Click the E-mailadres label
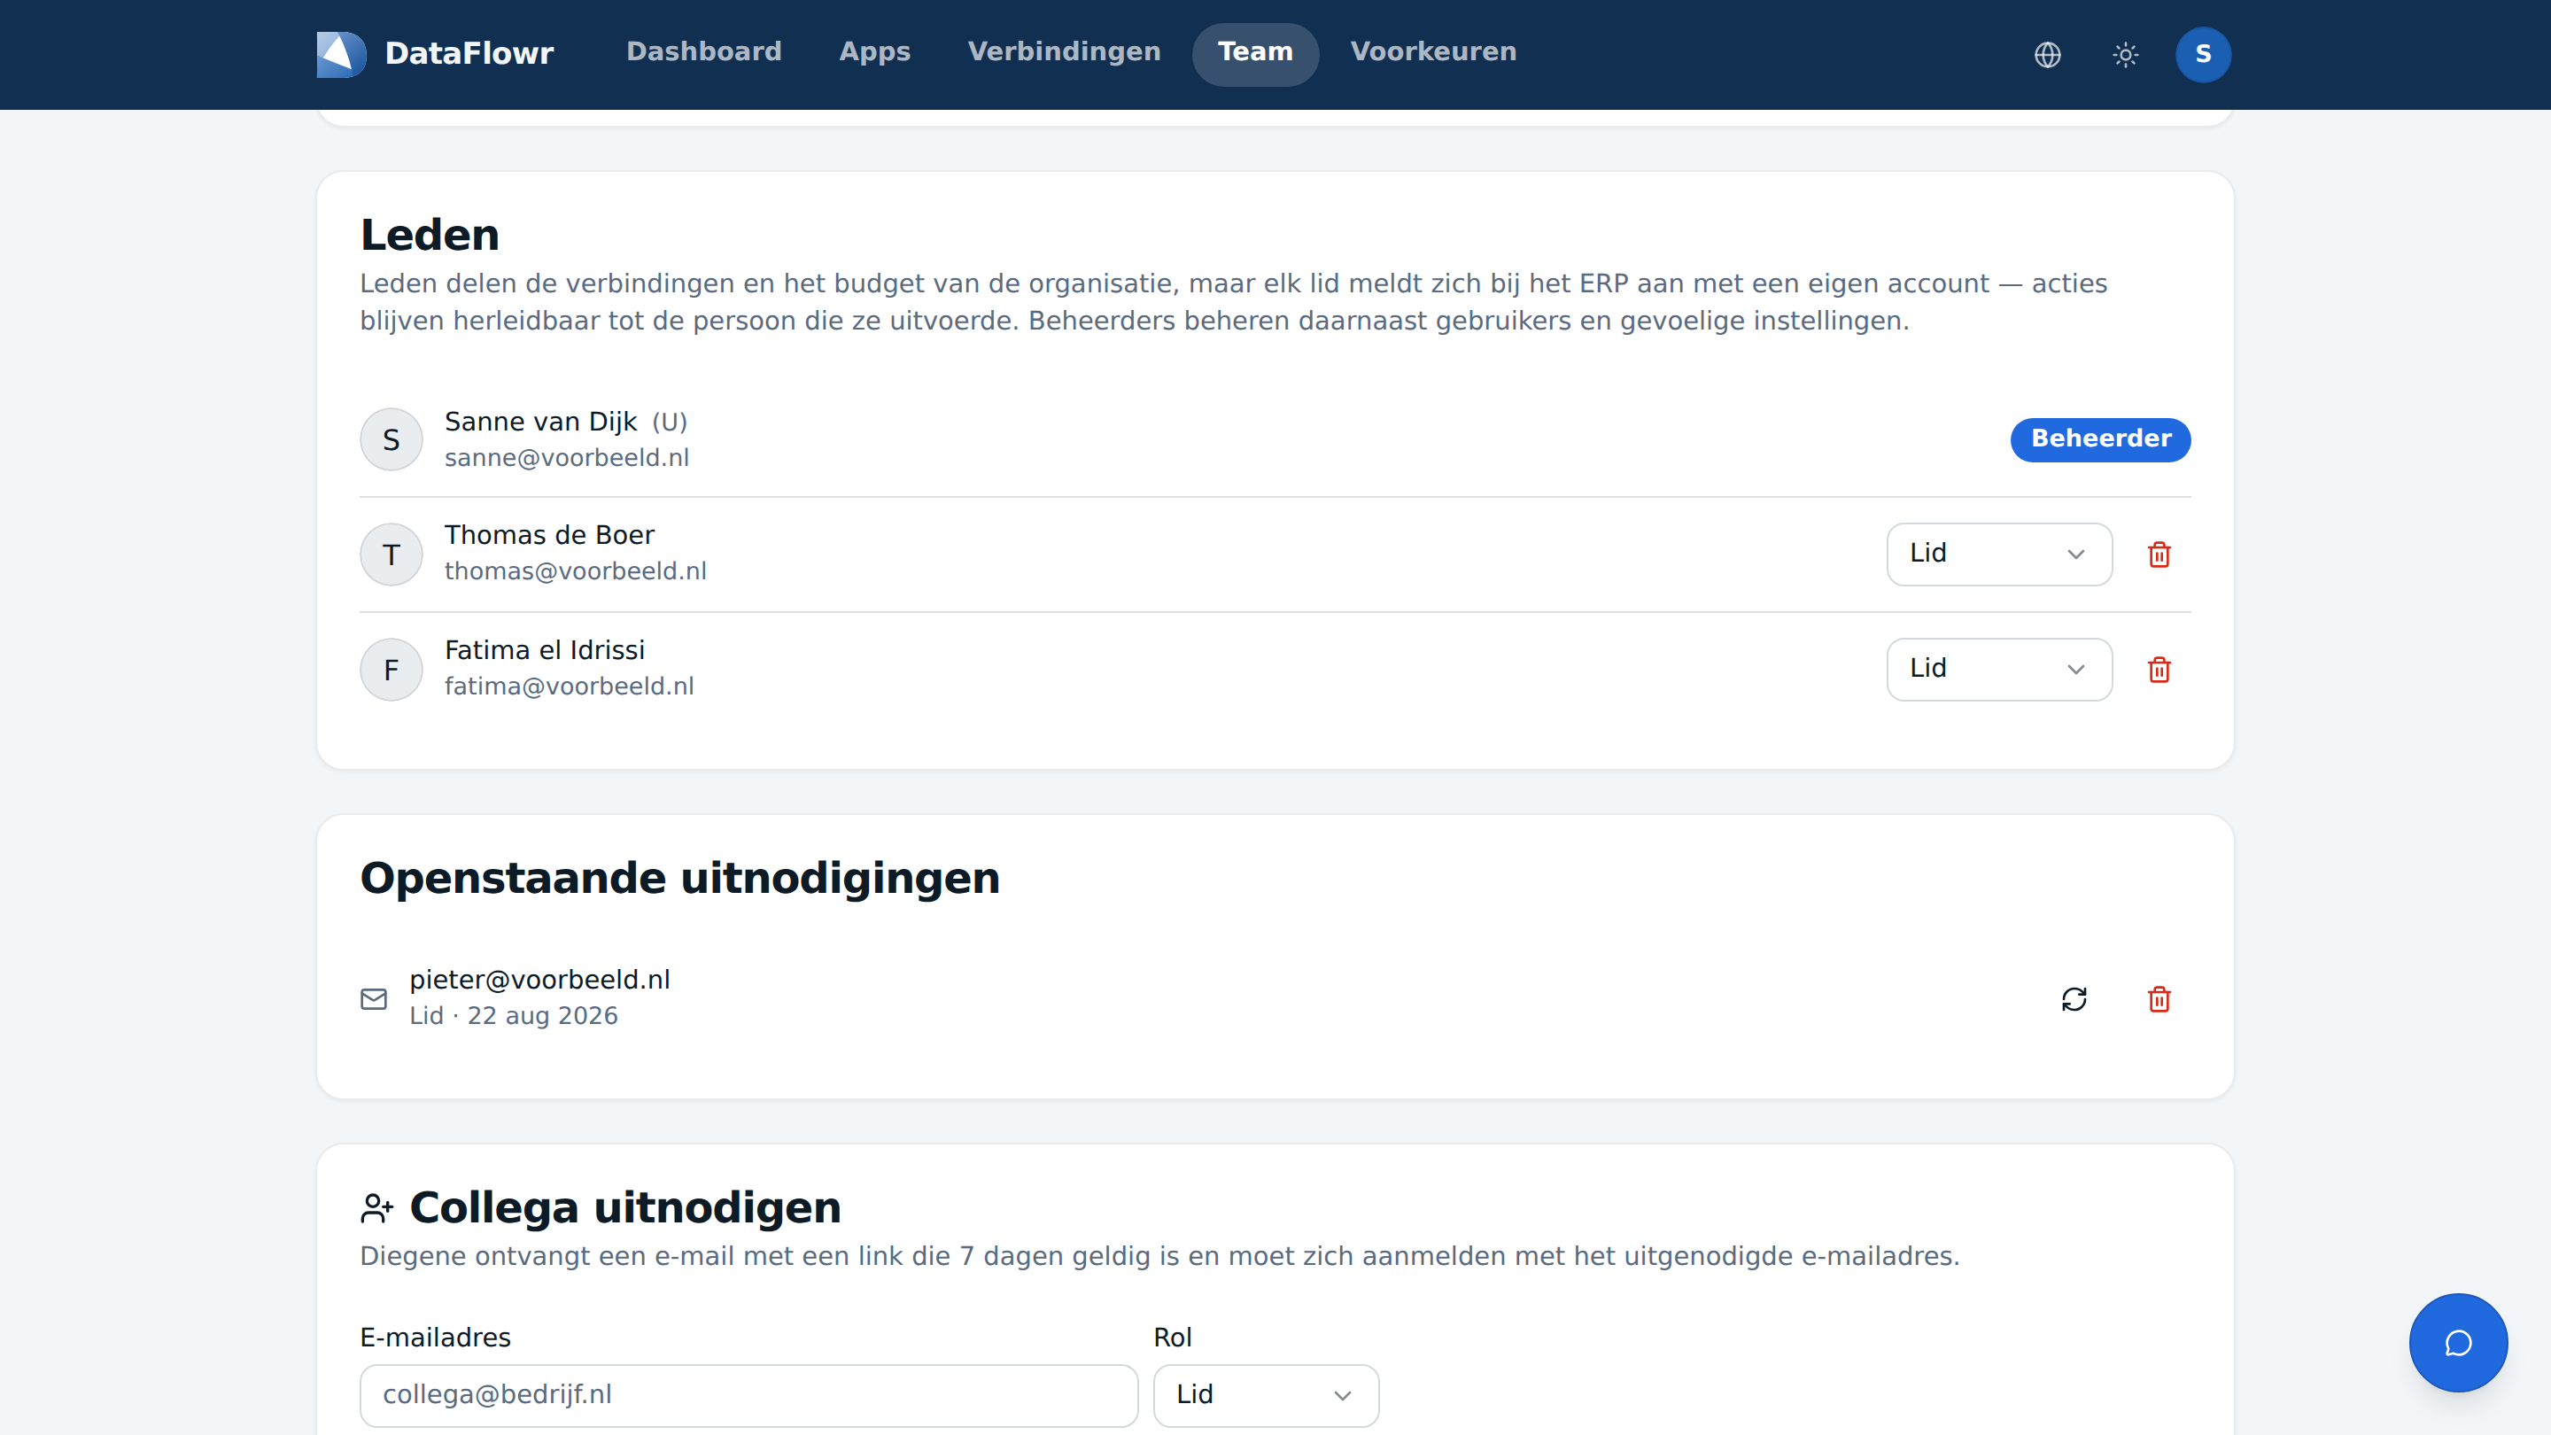The image size is (2551, 1435). 435,1338
